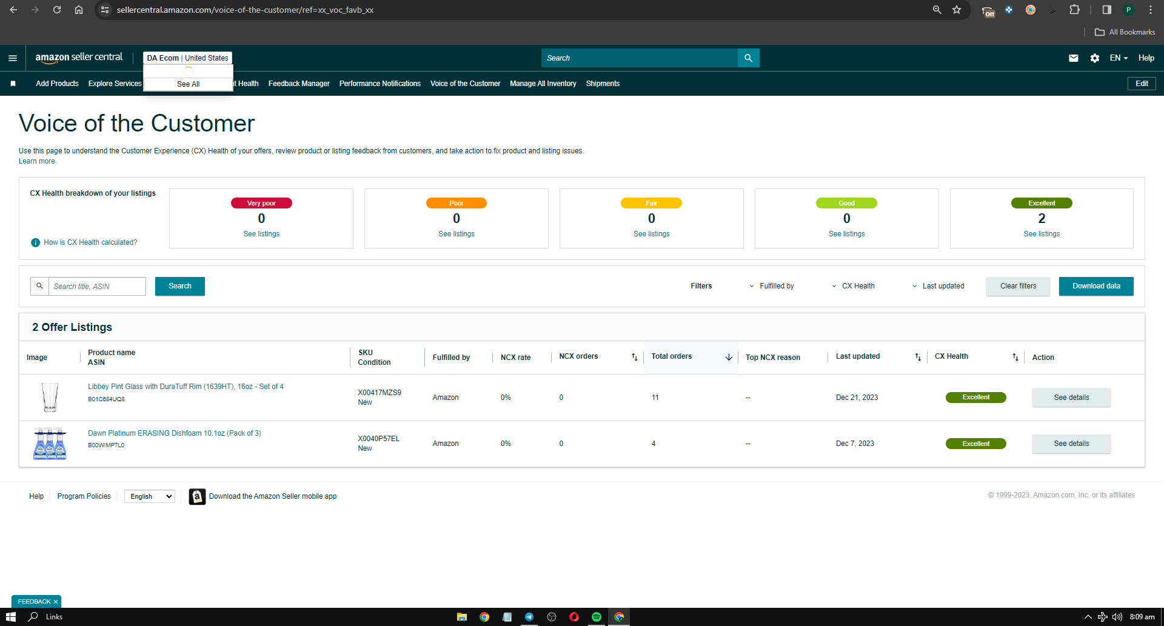Expand the CX Health filter dropdown
Screen dimensions: 1164x626
pos(853,286)
